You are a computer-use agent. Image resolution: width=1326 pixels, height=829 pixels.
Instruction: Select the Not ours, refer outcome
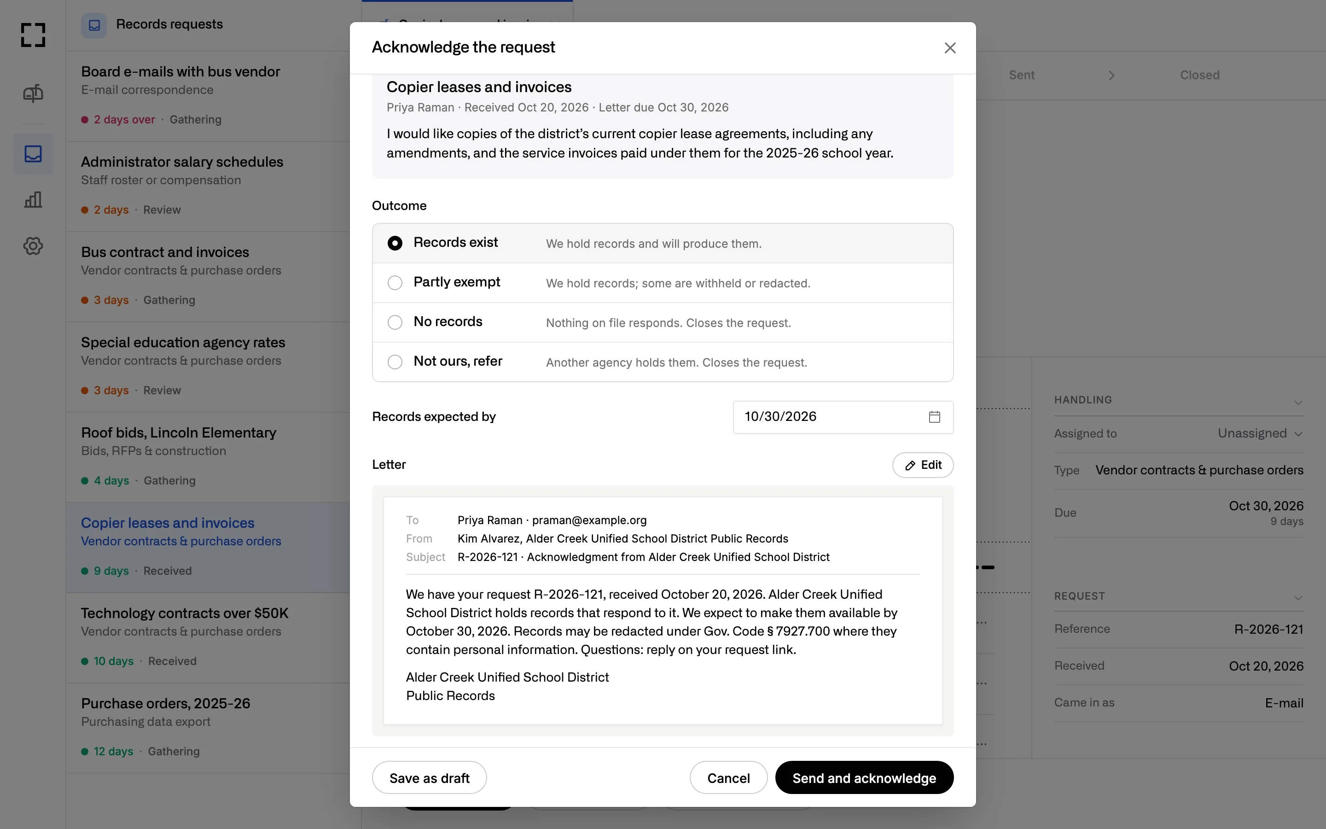click(x=663, y=362)
